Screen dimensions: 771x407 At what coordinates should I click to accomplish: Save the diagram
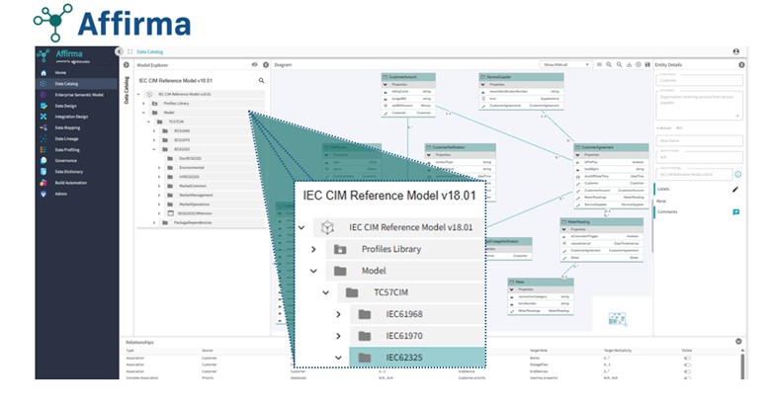[x=647, y=65]
